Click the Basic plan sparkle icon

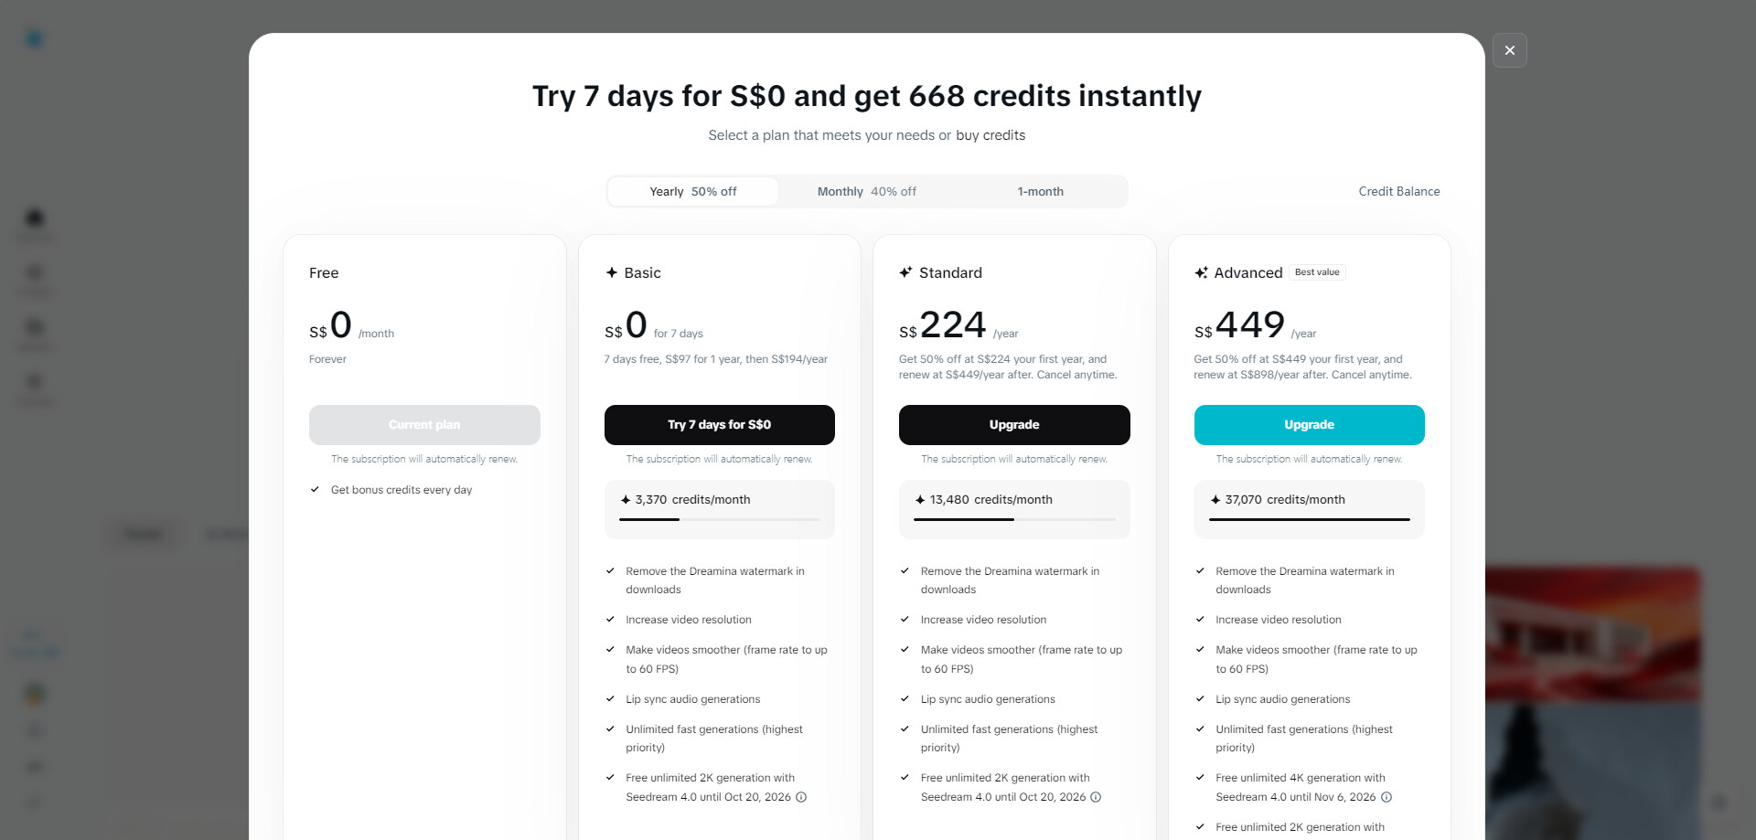pyautogui.click(x=612, y=272)
